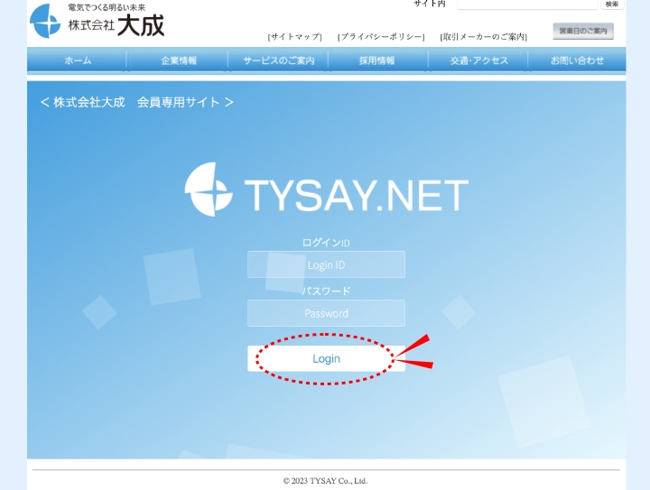Click the TYSAY.NET logo image

[326, 190]
